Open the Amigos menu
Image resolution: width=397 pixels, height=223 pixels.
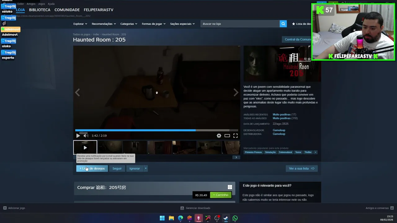(x=31, y=4)
